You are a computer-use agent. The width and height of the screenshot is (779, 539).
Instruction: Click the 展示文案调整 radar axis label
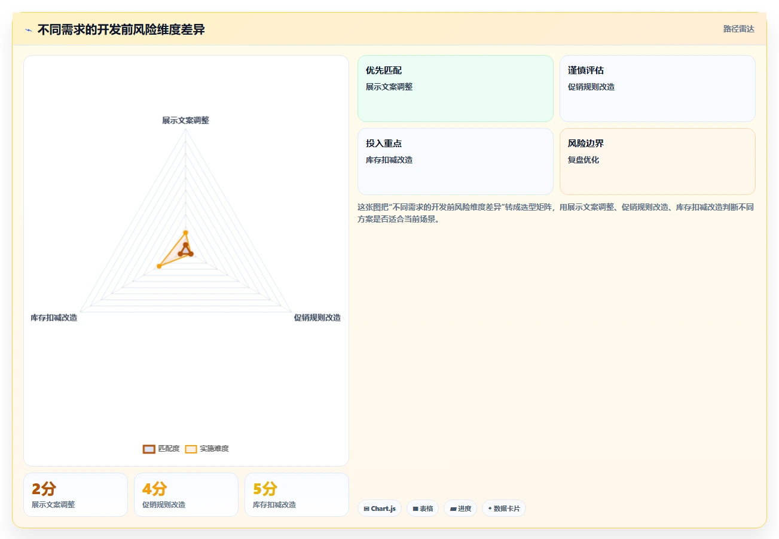[x=185, y=120]
